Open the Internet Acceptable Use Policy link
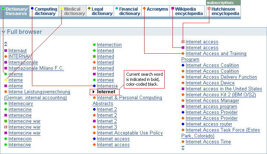267x154 pixels. tap(130, 133)
